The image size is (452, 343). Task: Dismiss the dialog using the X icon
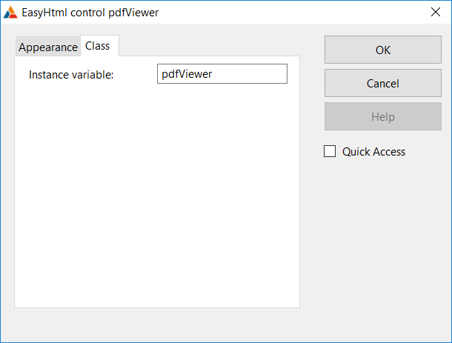(435, 12)
